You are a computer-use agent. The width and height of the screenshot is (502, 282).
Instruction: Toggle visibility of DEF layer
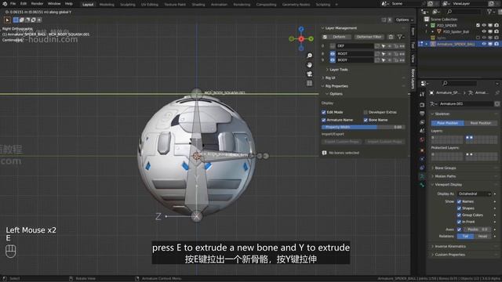tap(333, 46)
